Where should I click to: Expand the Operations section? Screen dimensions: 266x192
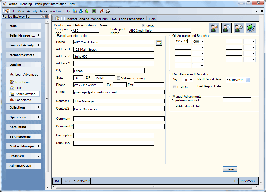(24, 117)
